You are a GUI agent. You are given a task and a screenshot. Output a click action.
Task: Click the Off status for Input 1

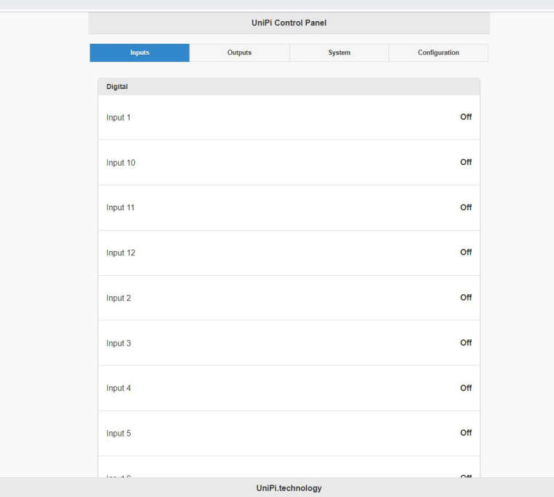466,117
